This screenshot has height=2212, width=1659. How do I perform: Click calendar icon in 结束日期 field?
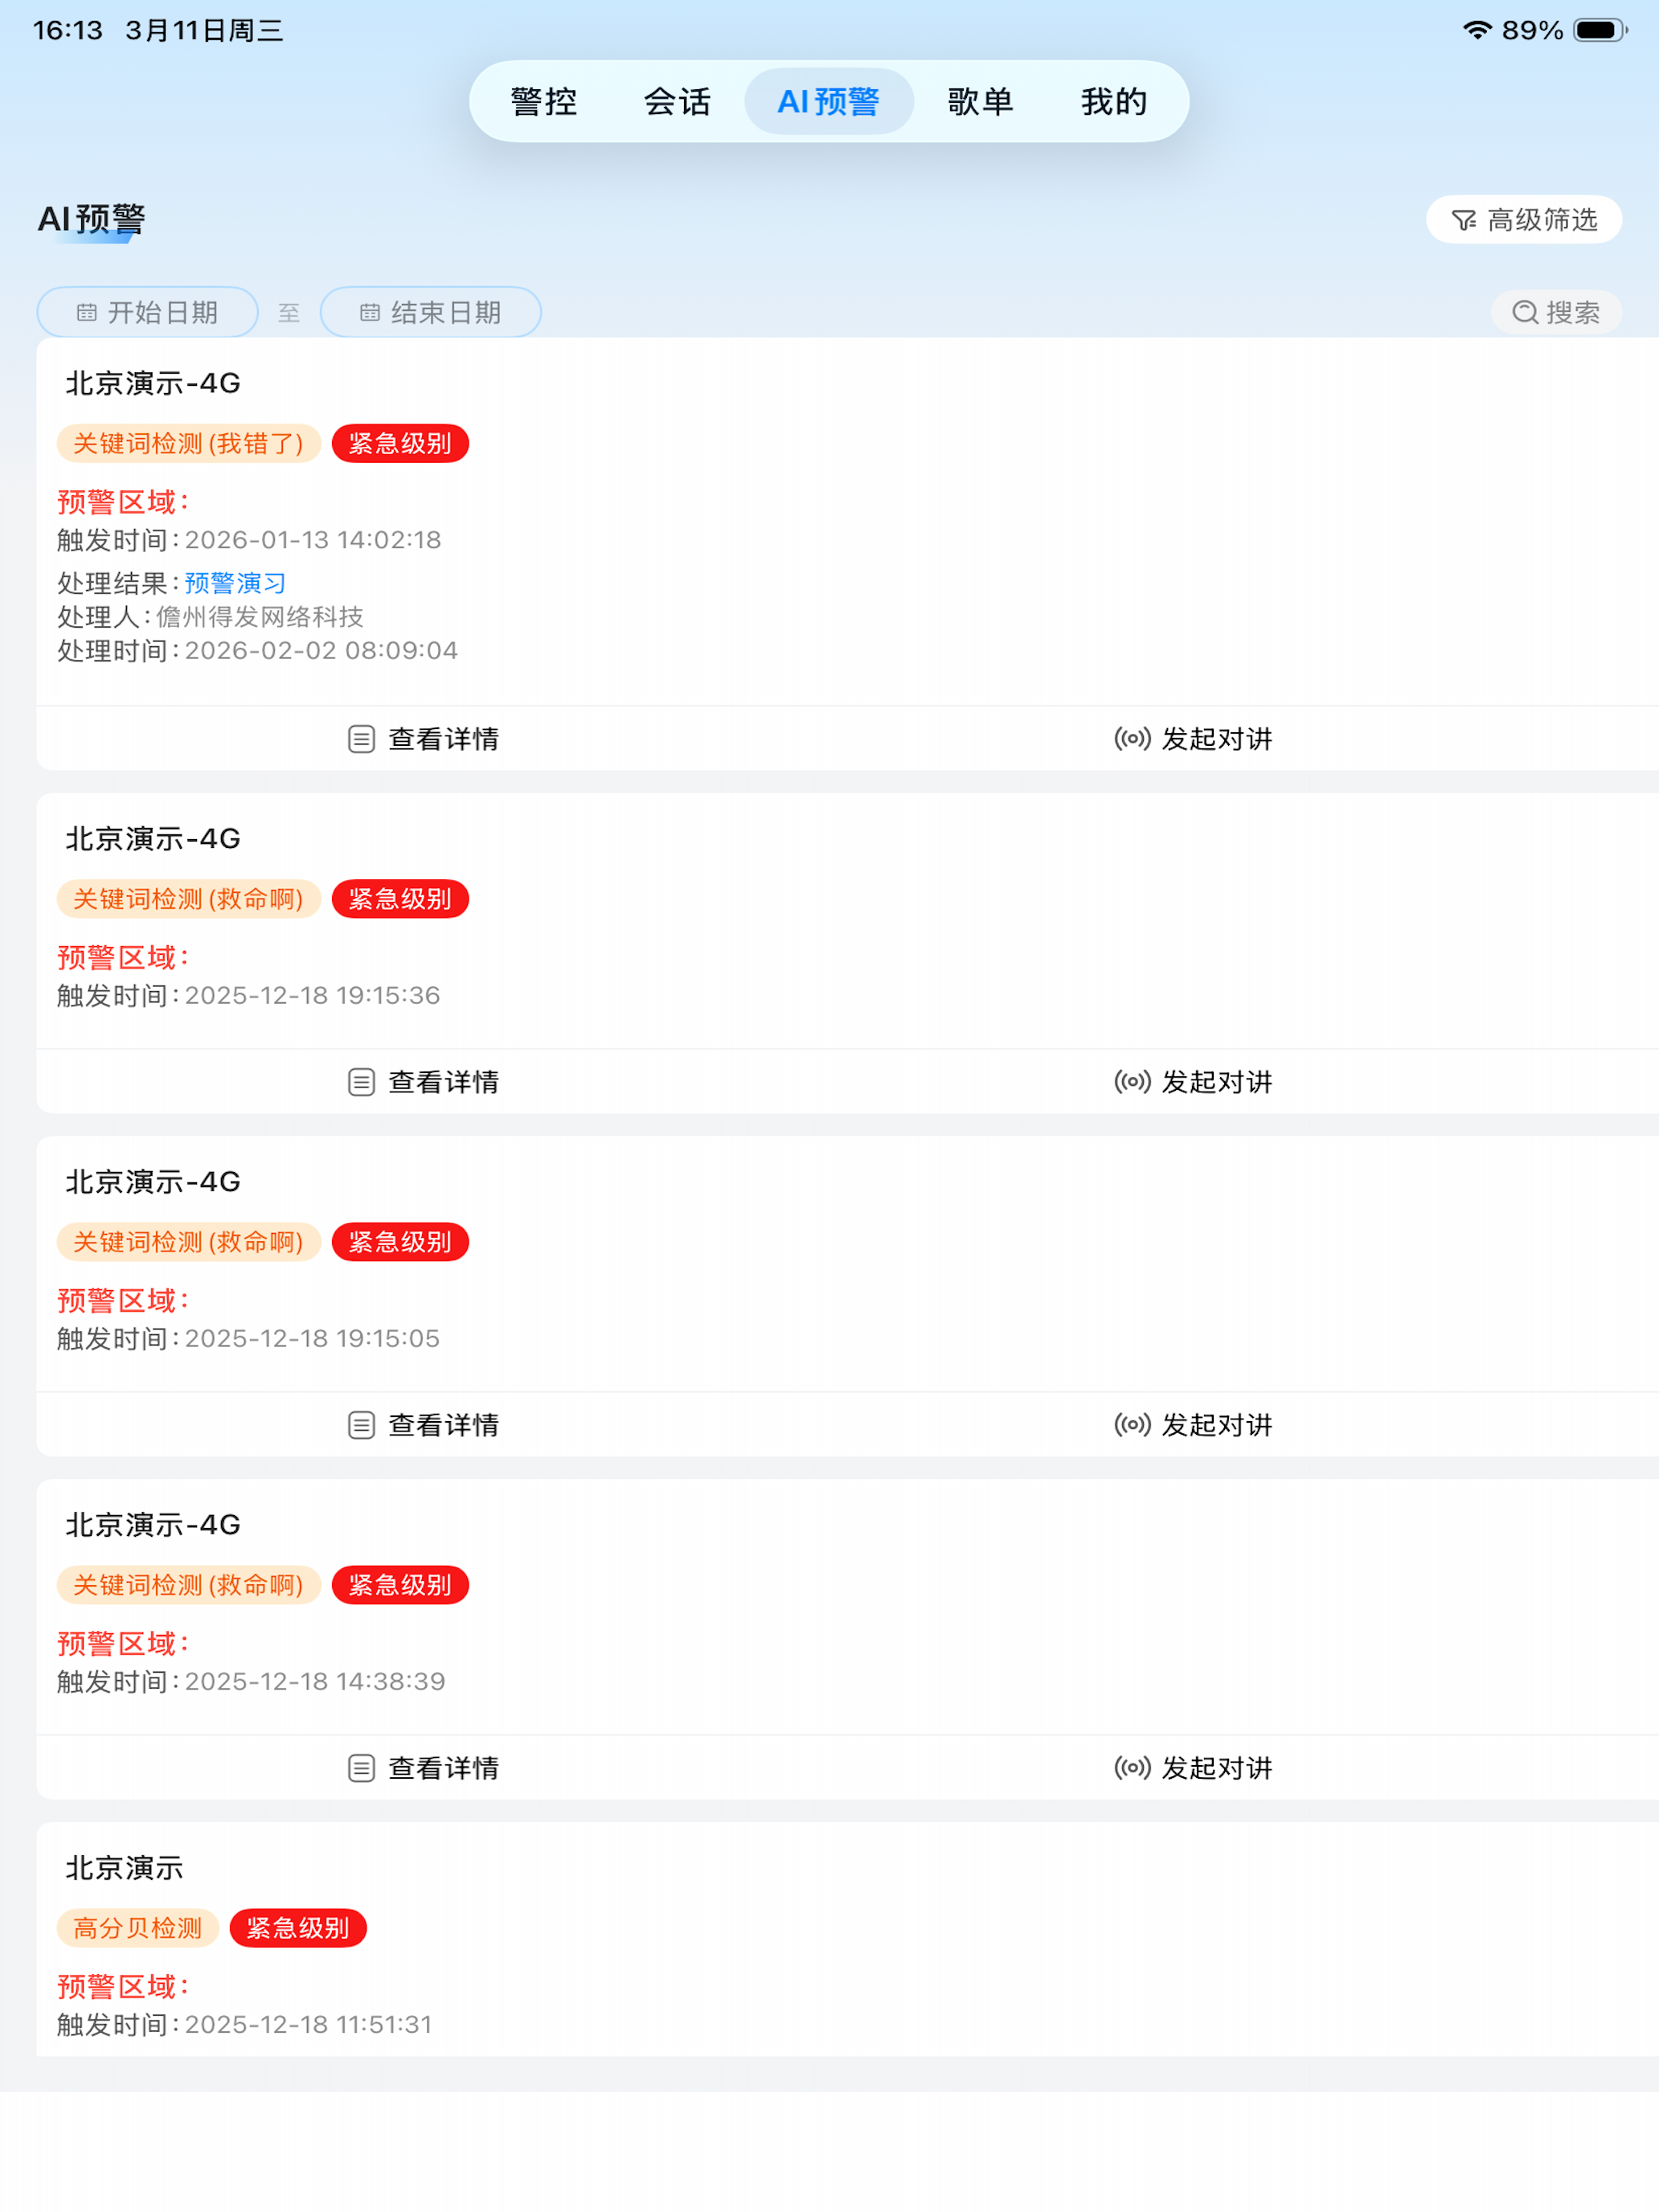[370, 313]
